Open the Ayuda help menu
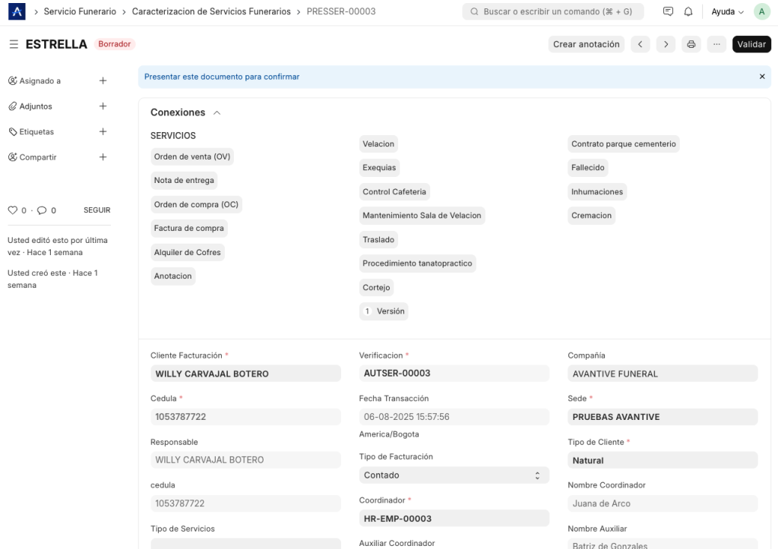The height and width of the screenshot is (549, 778). pyautogui.click(x=727, y=12)
